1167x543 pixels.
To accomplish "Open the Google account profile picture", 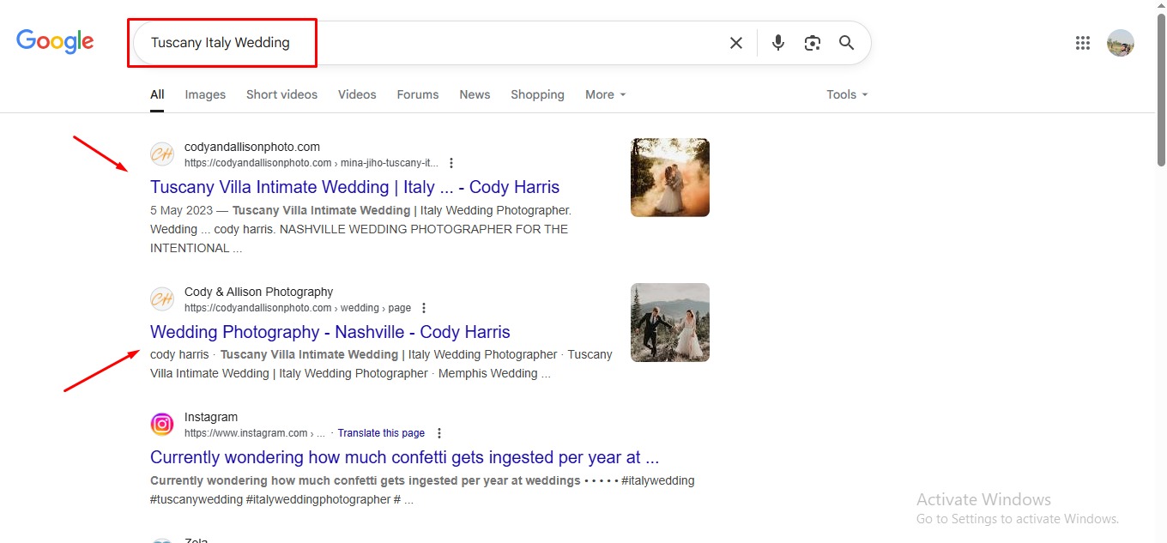I will coord(1120,43).
